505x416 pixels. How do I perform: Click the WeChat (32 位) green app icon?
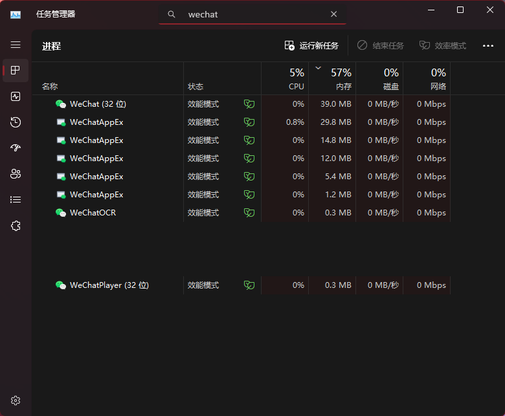pos(61,104)
